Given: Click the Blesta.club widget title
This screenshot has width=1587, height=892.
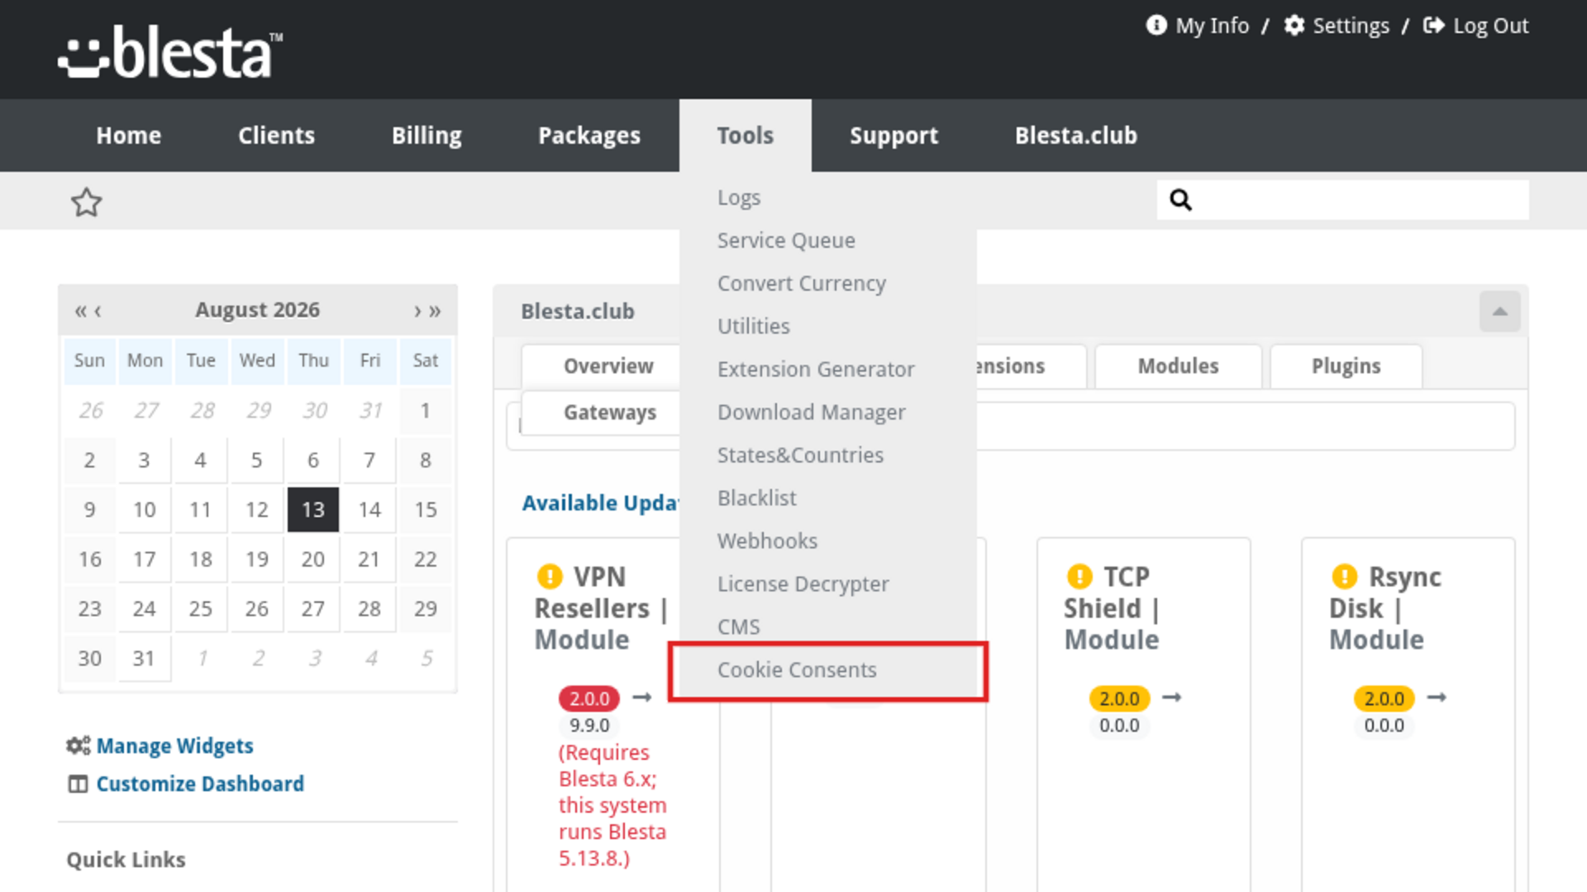Looking at the screenshot, I should coord(578,311).
